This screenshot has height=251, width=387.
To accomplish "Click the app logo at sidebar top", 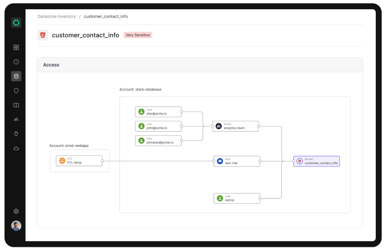I will click(16, 23).
